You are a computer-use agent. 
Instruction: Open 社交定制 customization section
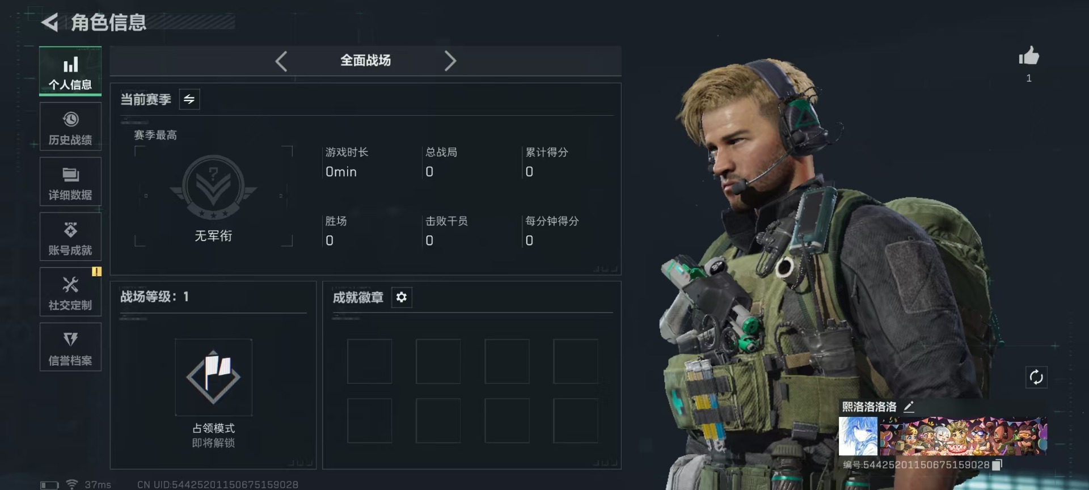(70, 292)
